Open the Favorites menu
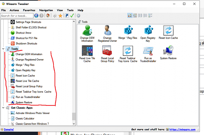204x135 pixels. tap(29, 10)
